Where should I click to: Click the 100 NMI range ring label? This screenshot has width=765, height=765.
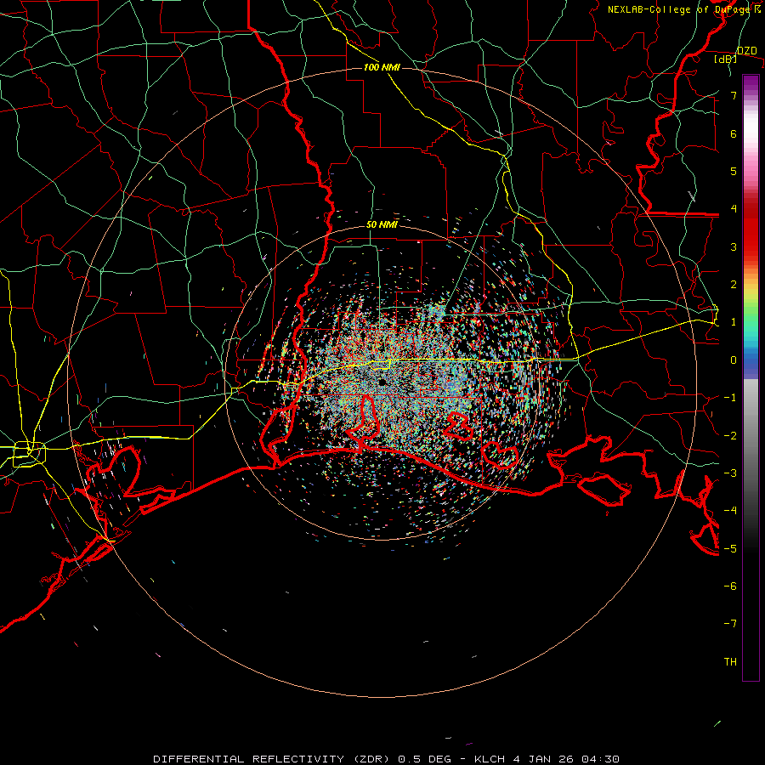(x=382, y=67)
